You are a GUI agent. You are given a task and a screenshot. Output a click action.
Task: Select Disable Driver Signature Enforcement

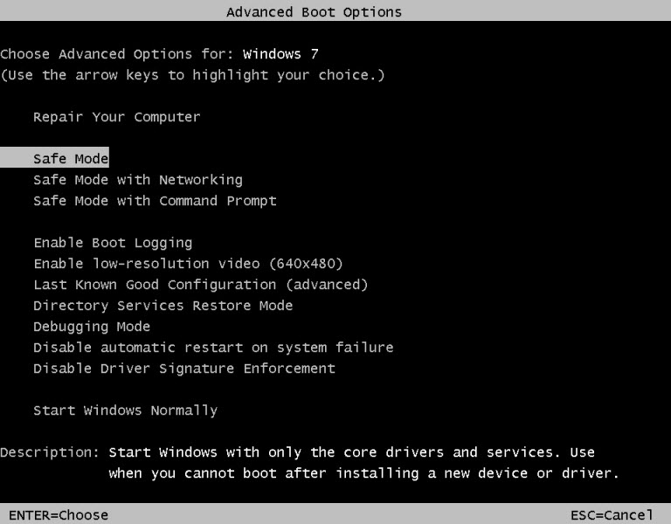click(x=184, y=369)
